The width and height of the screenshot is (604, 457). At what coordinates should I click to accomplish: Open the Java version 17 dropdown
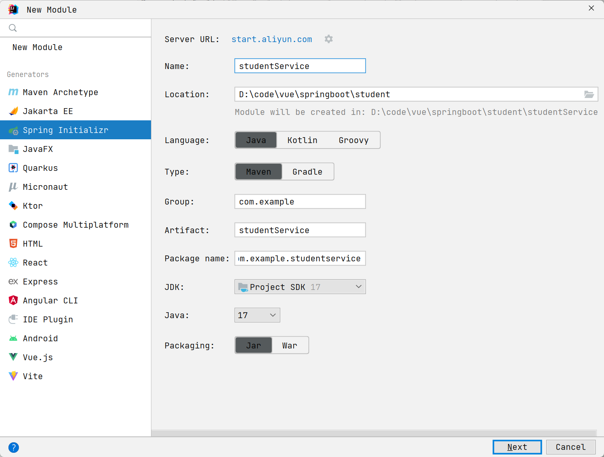[257, 315]
